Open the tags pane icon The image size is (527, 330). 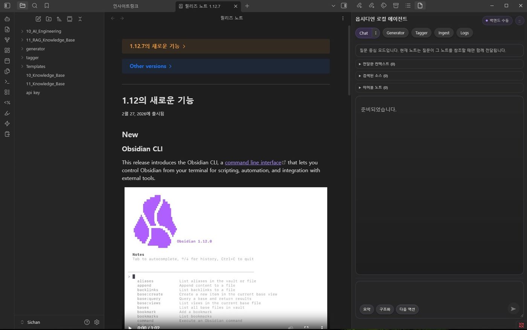pos(384,6)
